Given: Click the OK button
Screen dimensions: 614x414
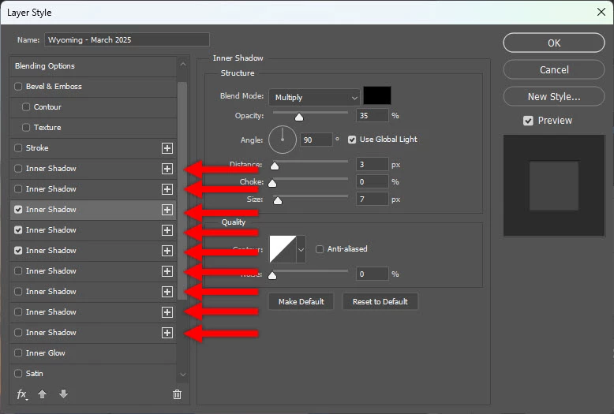Looking at the screenshot, I should 554,43.
